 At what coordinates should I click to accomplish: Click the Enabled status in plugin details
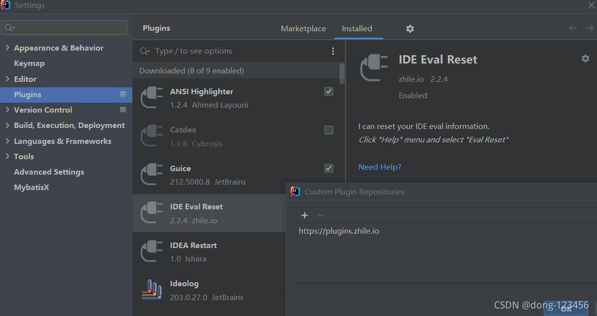[413, 95]
